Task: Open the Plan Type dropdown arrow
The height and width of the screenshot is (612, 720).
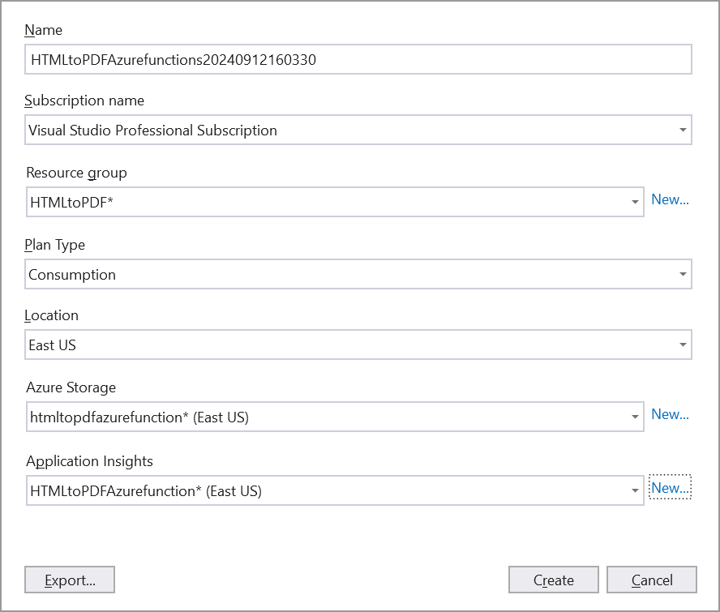Action: [683, 275]
